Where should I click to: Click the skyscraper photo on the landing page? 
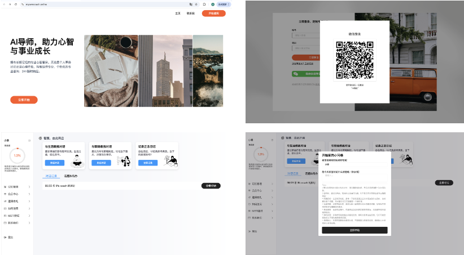coord(165,71)
